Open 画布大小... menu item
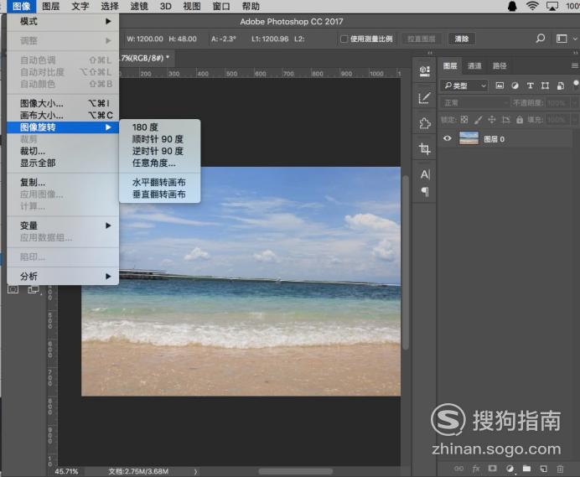Image resolution: width=580 pixels, height=477 pixels. [63, 115]
